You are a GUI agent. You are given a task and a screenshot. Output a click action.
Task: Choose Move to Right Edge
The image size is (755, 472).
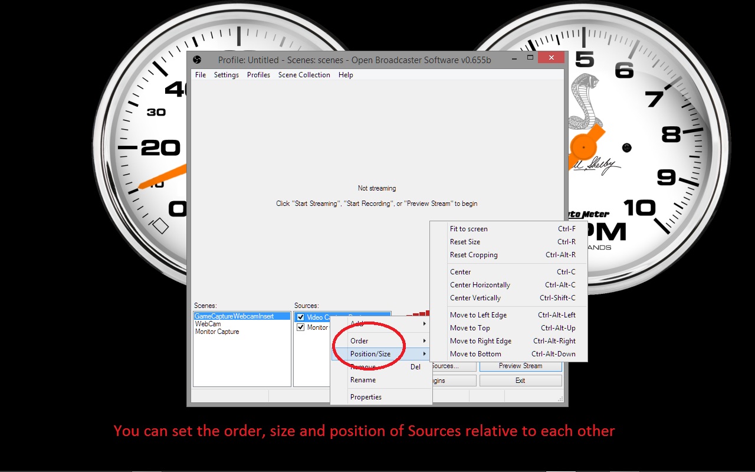[x=508, y=341]
